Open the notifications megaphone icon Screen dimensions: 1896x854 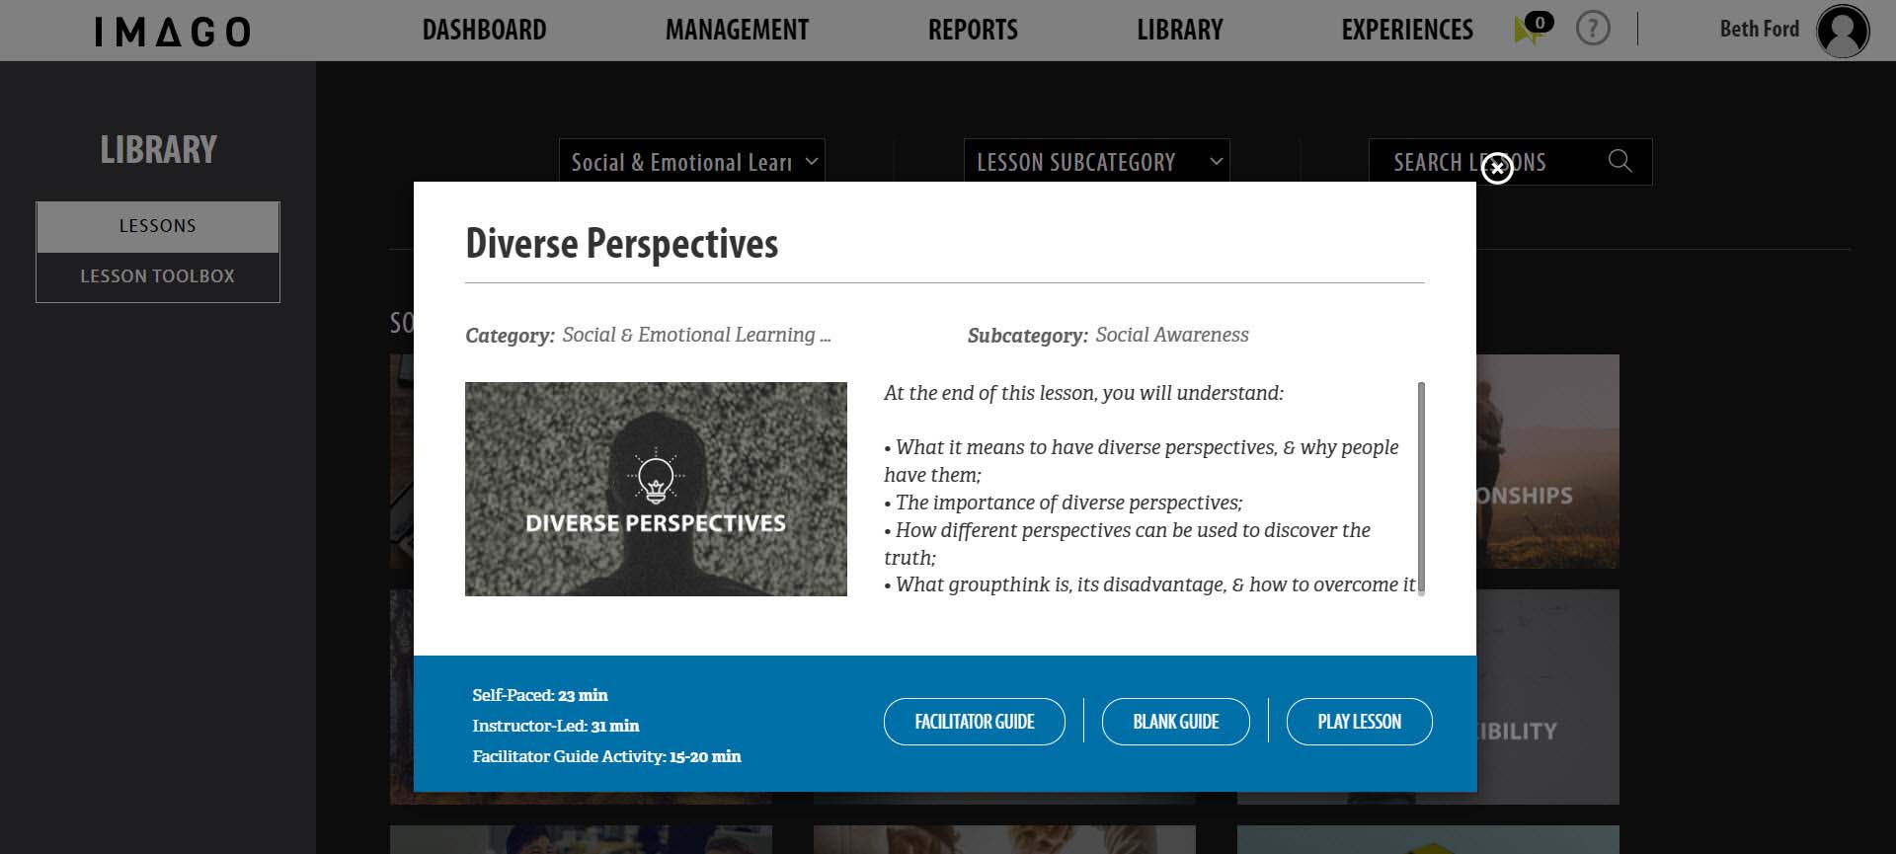coord(1533,28)
